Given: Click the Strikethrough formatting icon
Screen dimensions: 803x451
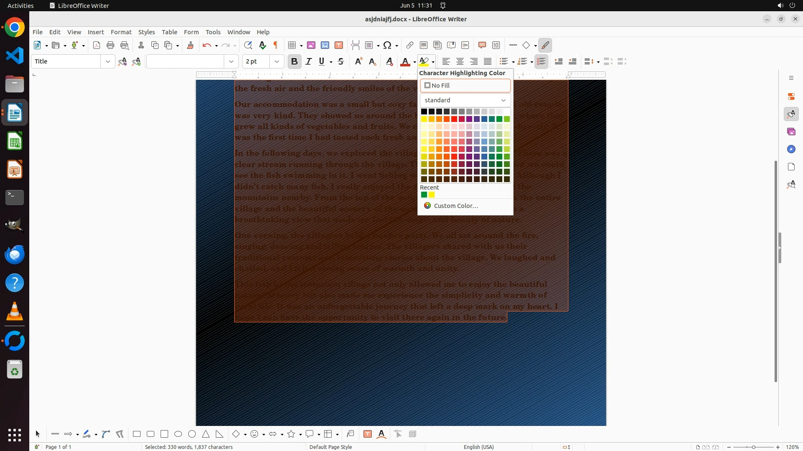Looking at the screenshot, I should point(341,62).
